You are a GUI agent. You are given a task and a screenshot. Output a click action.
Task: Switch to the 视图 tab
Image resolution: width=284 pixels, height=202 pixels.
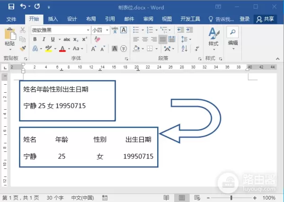click(x=167, y=19)
